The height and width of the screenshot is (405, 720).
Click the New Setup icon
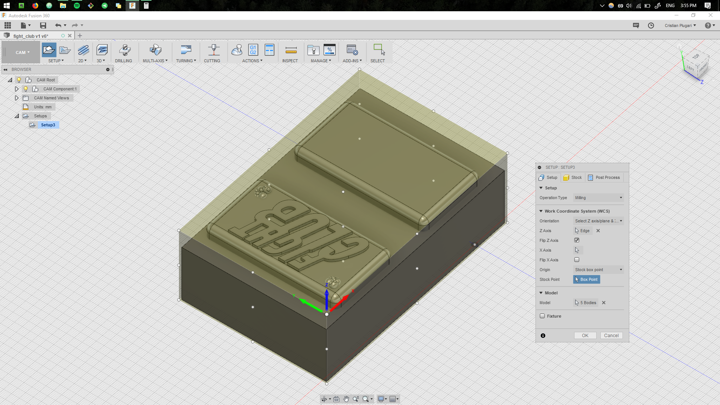tap(49, 50)
